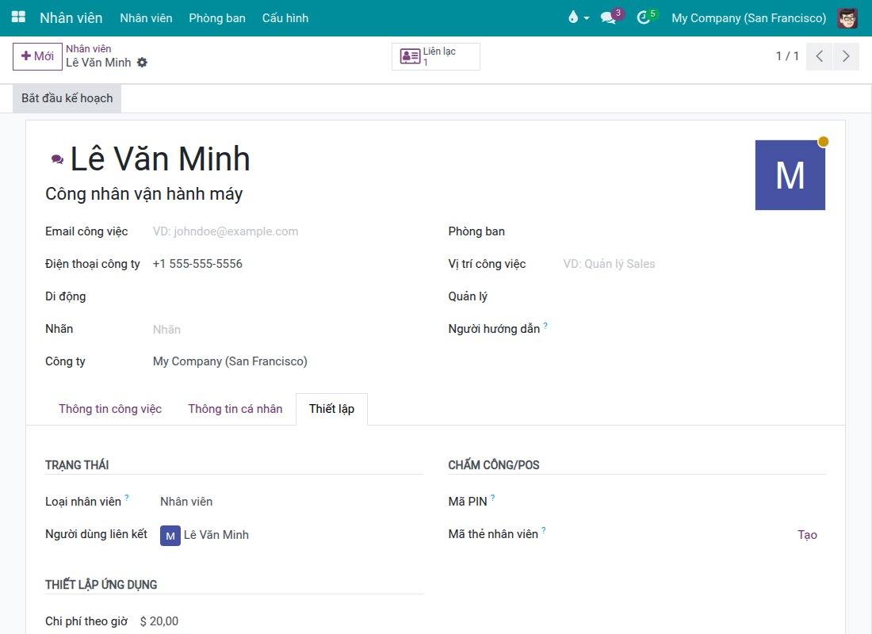Open the Phòng ban menu

coord(217,17)
